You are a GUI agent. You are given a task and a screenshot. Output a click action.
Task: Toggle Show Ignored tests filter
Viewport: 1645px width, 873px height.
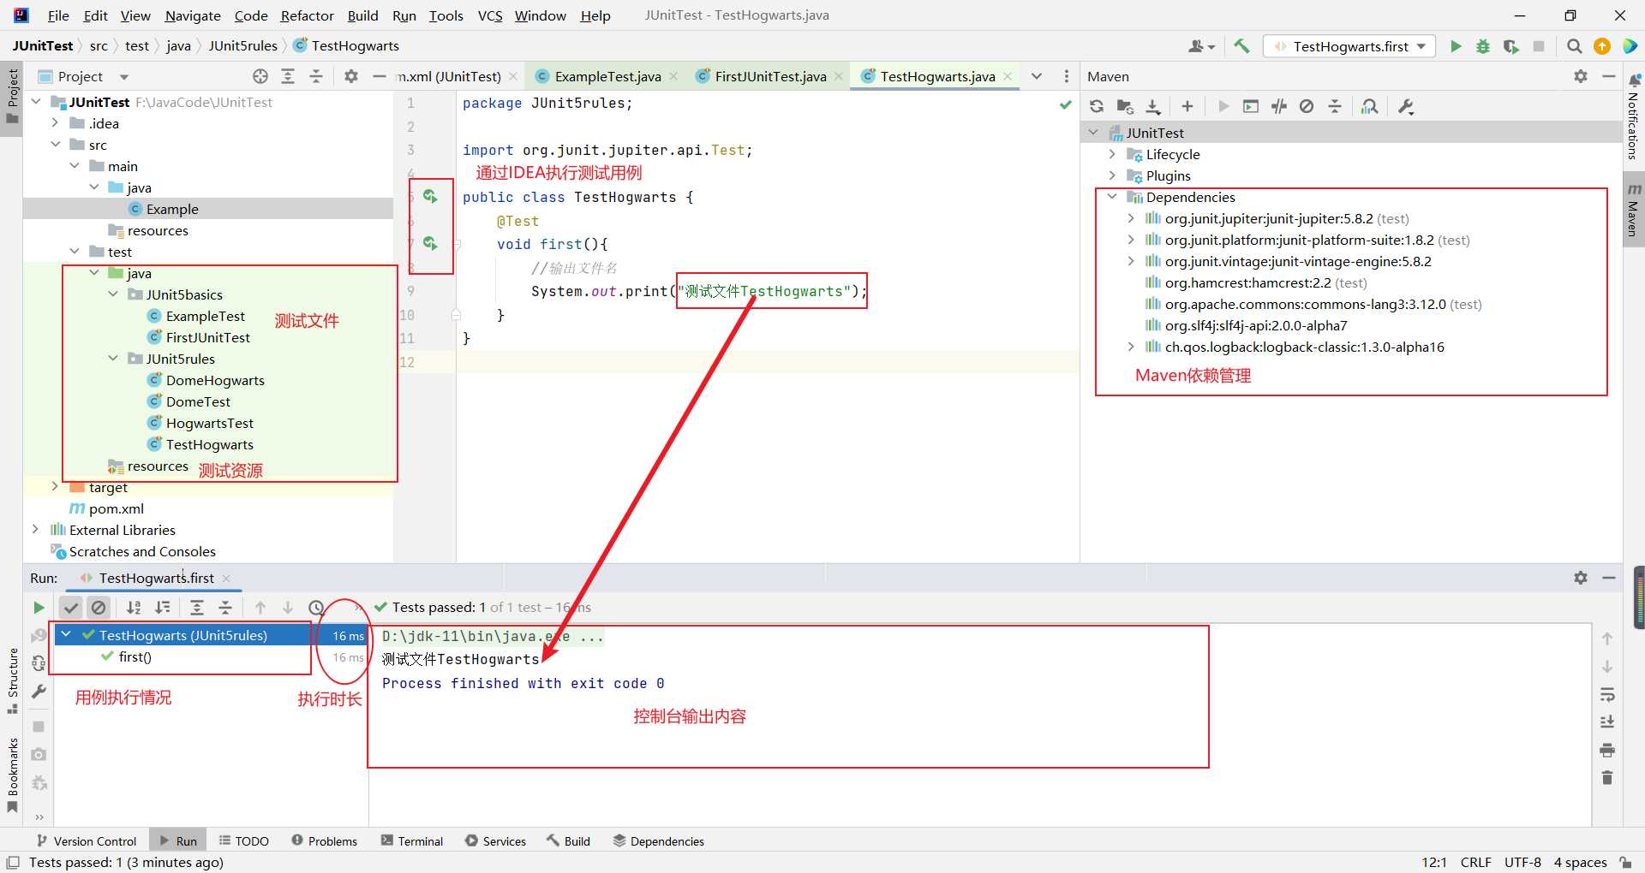tap(99, 608)
